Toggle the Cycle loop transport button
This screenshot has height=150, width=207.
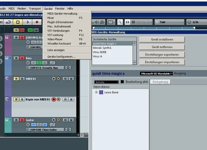(x=8, y=22)
